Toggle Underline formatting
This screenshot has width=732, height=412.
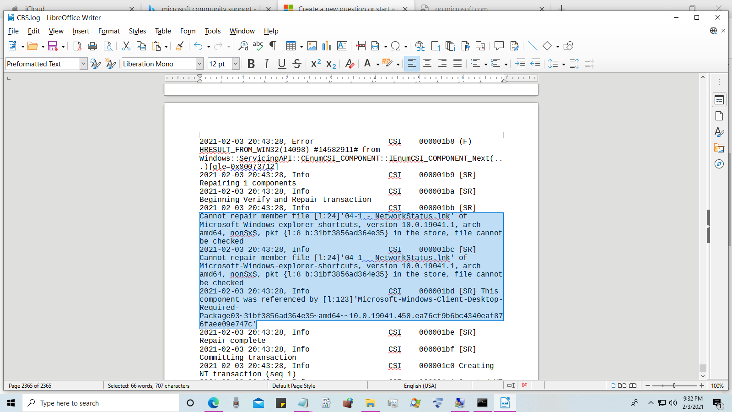282,64
